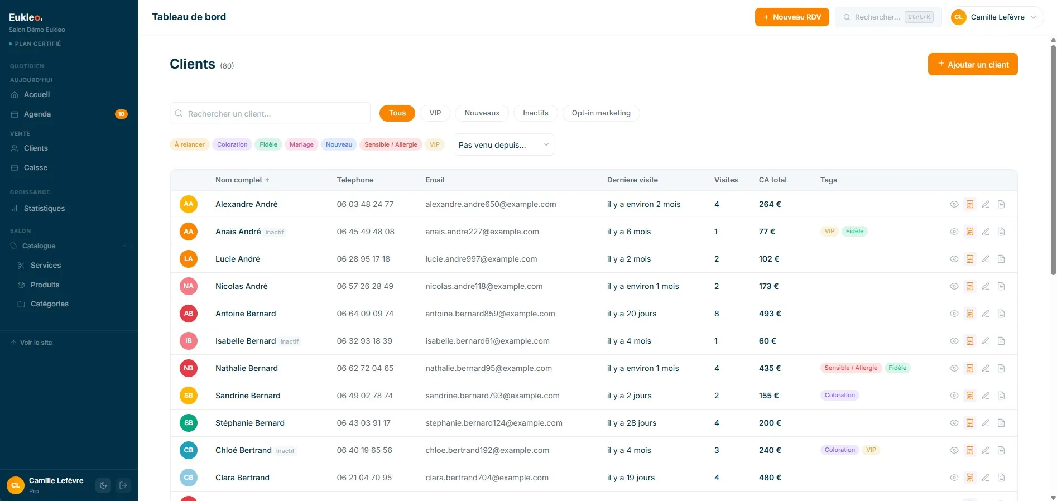Open document icon for Lucie André
Screen dimensions: 1057x501
pos(1001,259)
